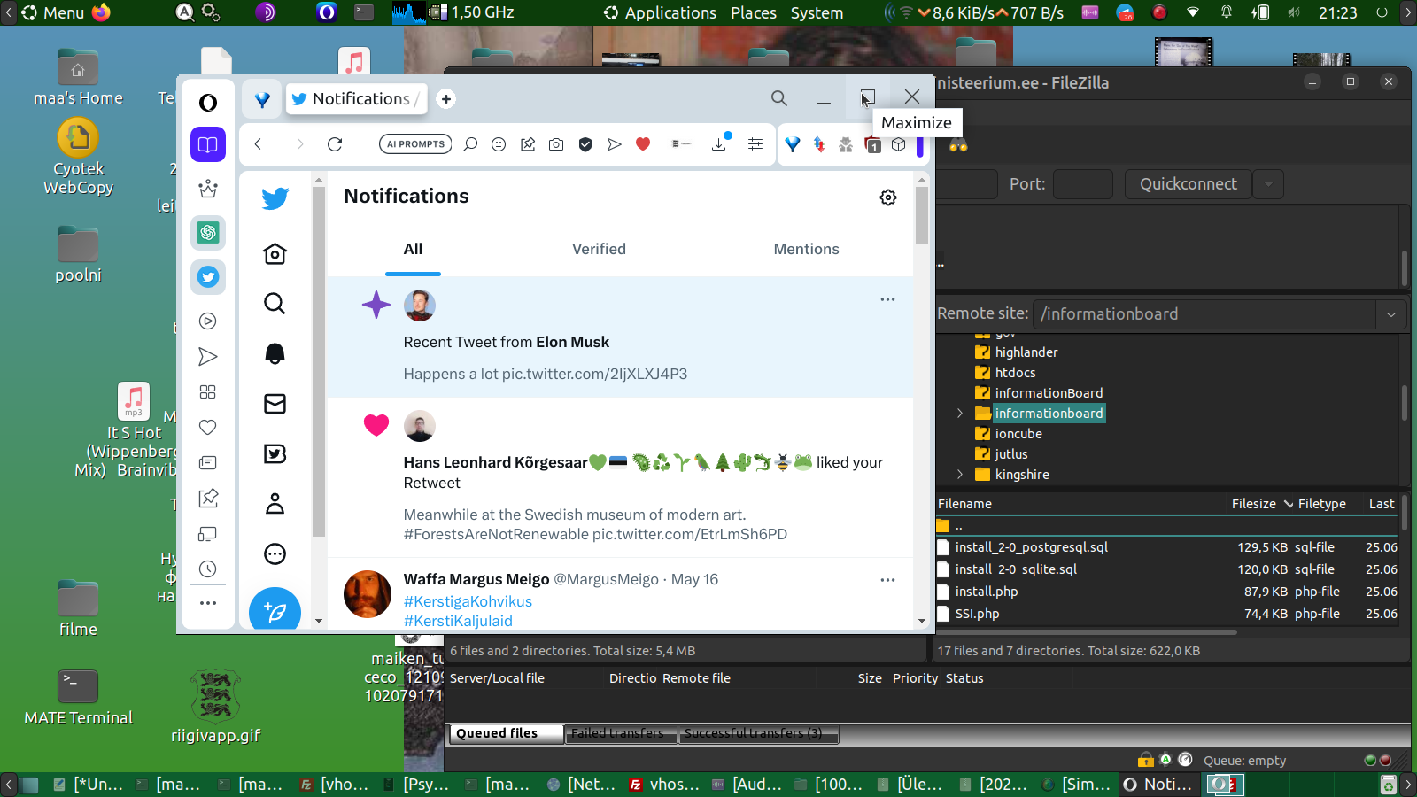Select the htdocs folder in remote tree
Screen dimensions: 1417x797
(1014, 373)
